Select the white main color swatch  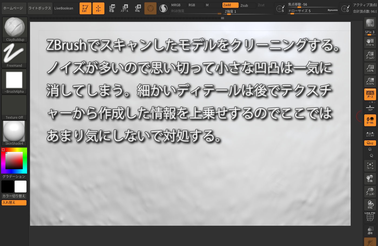21,187
